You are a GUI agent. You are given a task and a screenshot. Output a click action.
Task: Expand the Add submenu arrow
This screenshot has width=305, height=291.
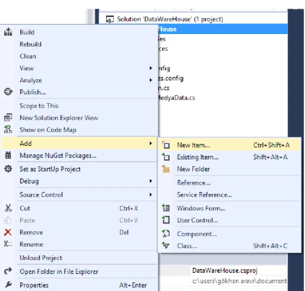(150, 143)
